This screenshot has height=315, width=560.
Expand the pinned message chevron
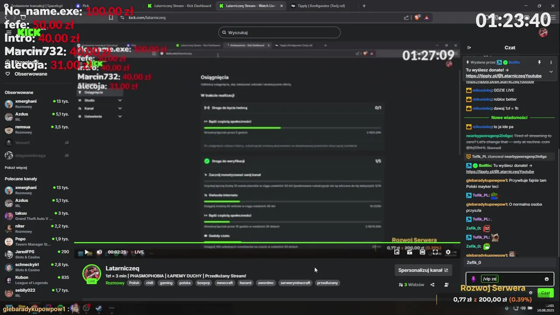point(551,72)
